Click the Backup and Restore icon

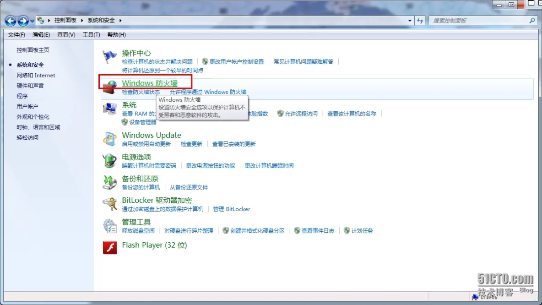[109, 183]
